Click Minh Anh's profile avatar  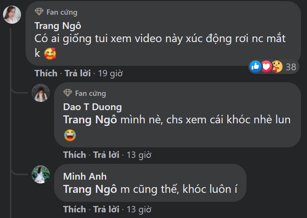[41, 174]
